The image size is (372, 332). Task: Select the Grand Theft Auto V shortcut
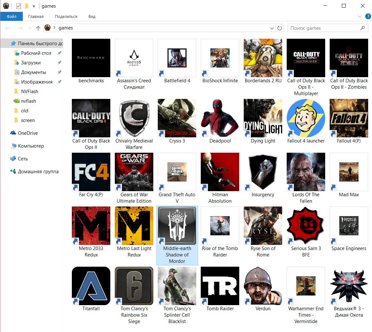click(x=177, y=172)
